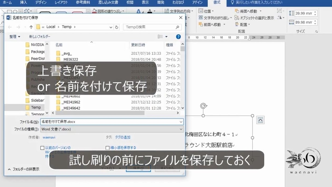This screenshot has width=332, height=187.
Task: Switch to the Format ribbon tab
Action: pyautogui.click(x=217, y=2)
